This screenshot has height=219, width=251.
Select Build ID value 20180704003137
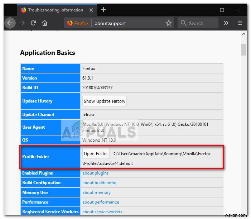point(97,87)
